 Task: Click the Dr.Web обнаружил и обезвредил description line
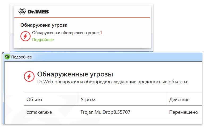(x=113, y=82)
